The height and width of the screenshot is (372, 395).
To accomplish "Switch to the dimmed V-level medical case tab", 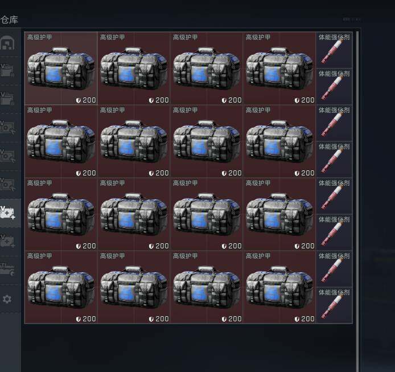I will (7, 242).
